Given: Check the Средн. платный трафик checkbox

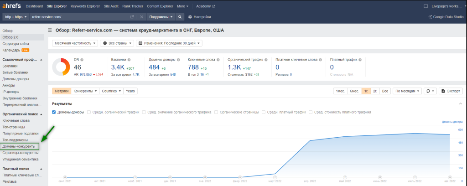Looking at the screenshot, I should 264,112.
